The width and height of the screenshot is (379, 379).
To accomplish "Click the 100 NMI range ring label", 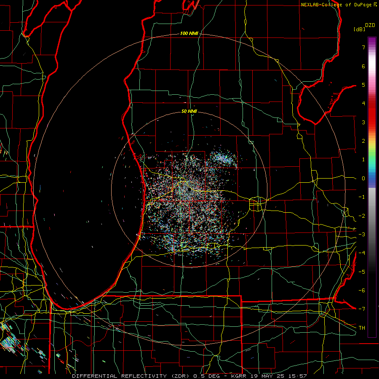I will point(189,33).
